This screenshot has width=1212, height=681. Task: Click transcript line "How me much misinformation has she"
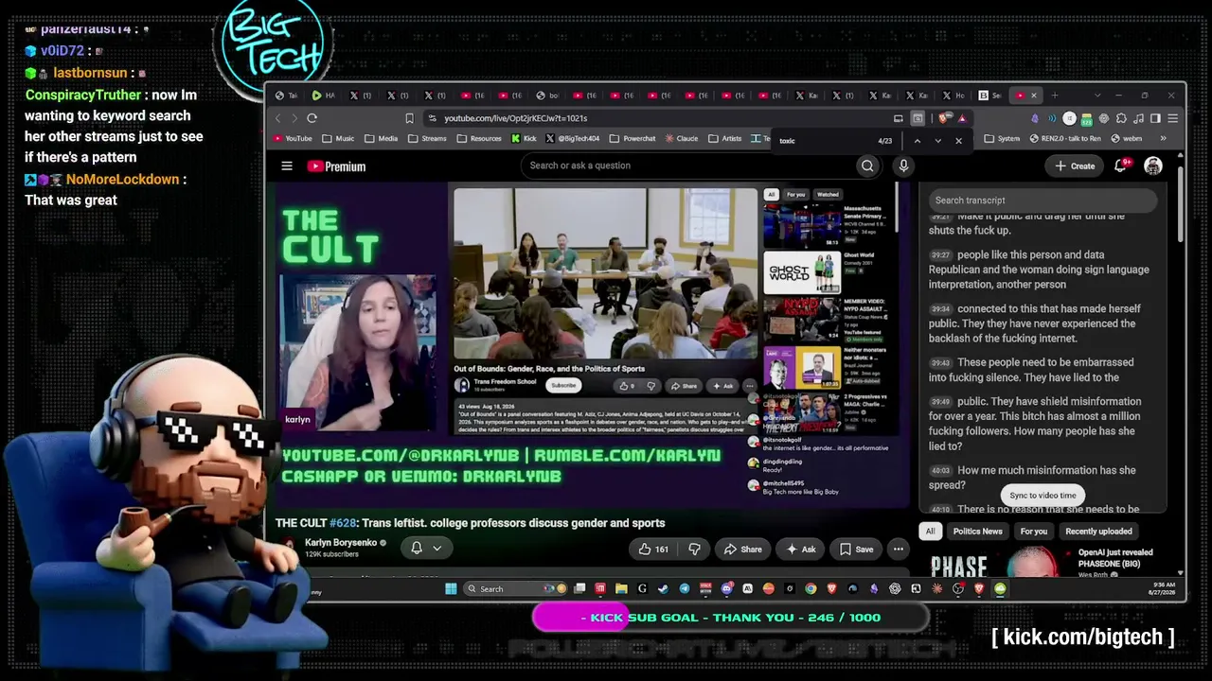(x=1046, y=470)
